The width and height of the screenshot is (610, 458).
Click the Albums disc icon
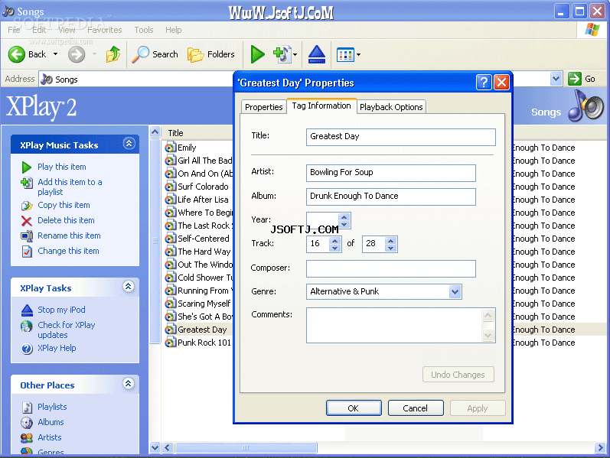(27, 423)
